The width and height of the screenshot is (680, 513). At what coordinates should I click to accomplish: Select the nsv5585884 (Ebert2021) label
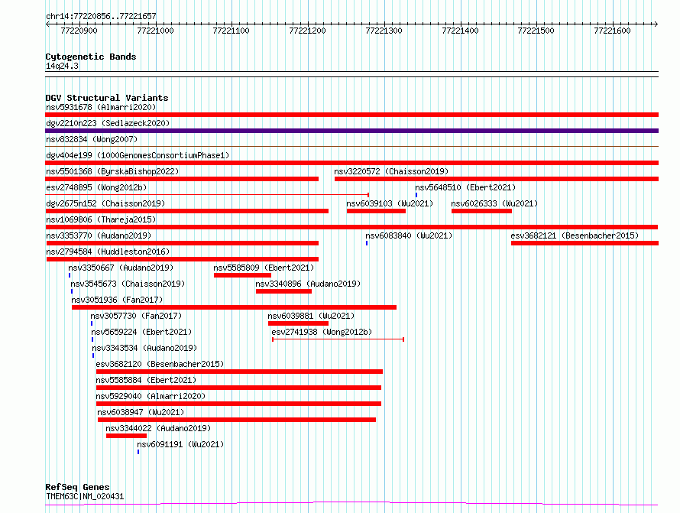[146, 380]
